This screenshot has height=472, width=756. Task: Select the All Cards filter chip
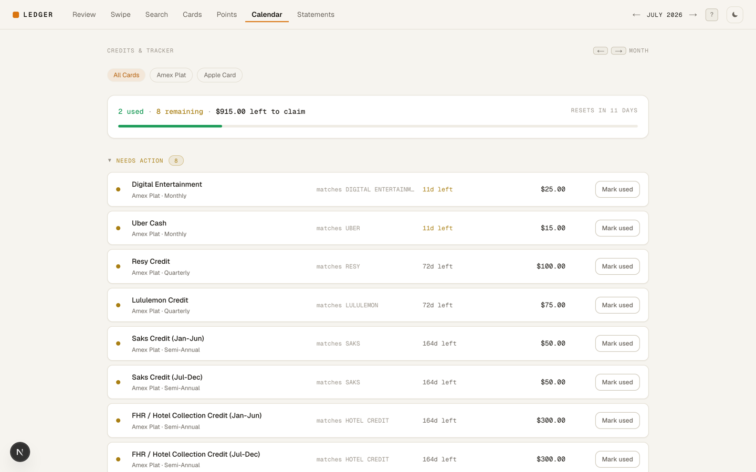(127, 75)
